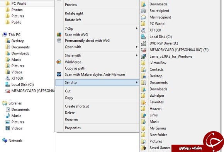Click the WinMerge icon in the context menu
The image size is (224, 152).
point(59,62)
